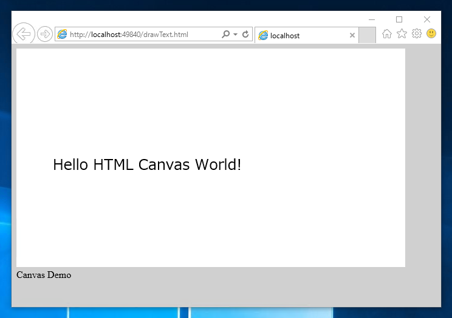
Task: Open the Home page icon
Action: tap(387, 34)
